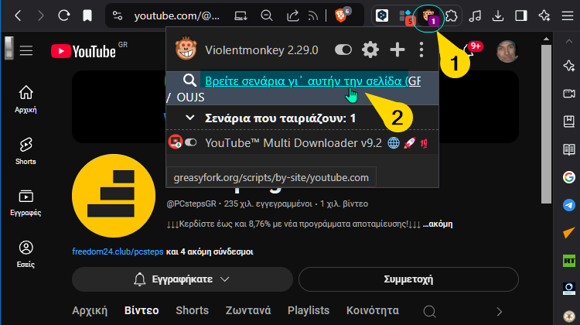
Task: Open the extensions puzzle piece menu
Action: click(452, 15)
